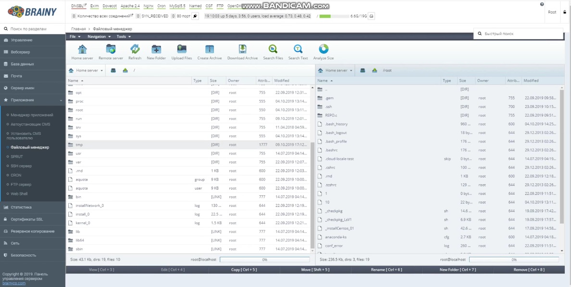Open the File menu
This screenshot has width=571, height=287.
coord(74,36)
